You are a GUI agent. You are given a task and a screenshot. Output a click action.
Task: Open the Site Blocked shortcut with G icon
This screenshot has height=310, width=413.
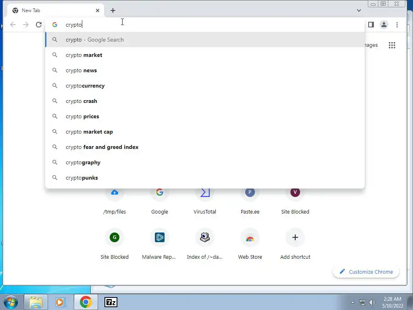pyautogui.click(x=114, y=244)
